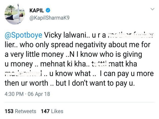Screen dimensions: 159x119
Task: Click the 06 Apr 18 date
Action: tap(39, 94)
